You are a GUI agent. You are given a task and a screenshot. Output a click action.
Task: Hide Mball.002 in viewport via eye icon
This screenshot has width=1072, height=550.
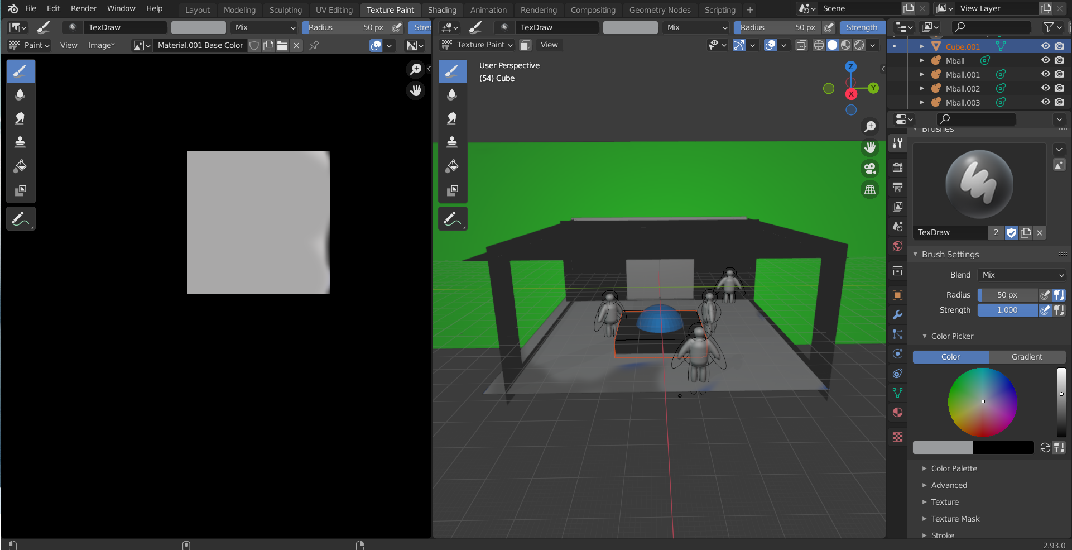click(1045, 88)
